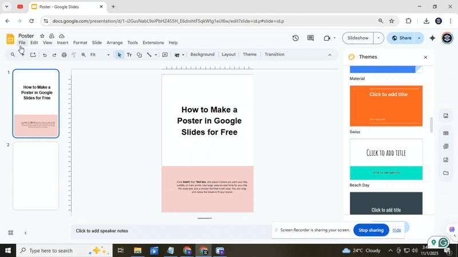The height and width of the screenshot is (257, 458).
Task: Click the Stop sharing button
Action: click(371, 230)
